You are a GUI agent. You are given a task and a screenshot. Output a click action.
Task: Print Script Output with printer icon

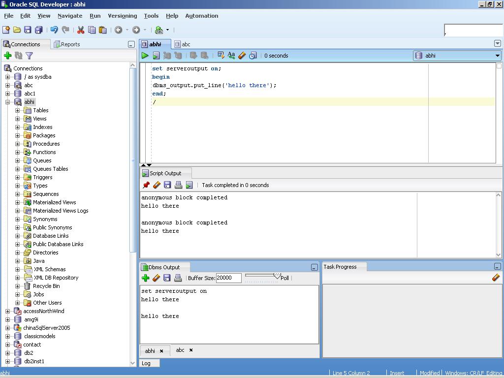tap(178, 185)
